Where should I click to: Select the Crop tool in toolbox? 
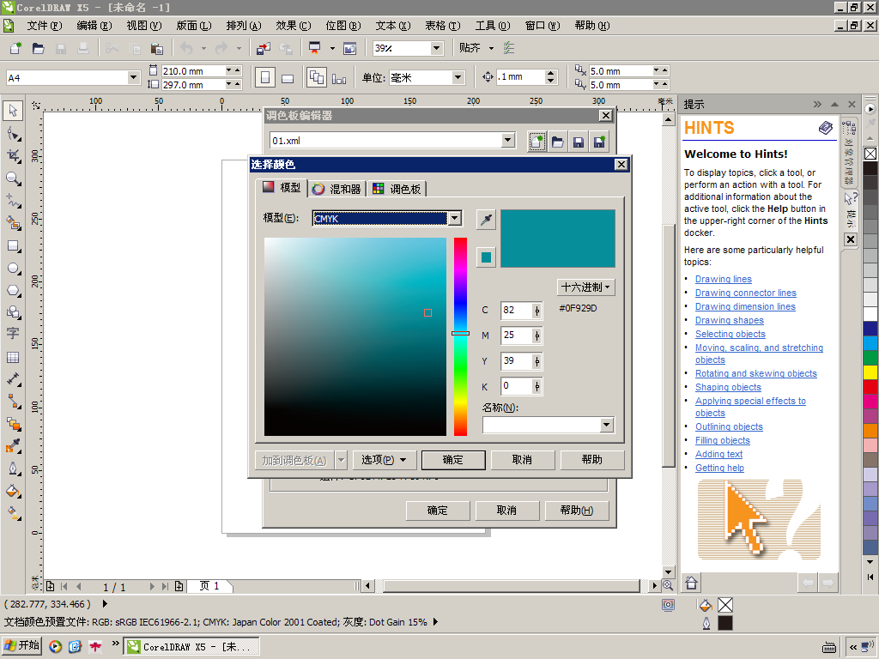coord(13,155)
